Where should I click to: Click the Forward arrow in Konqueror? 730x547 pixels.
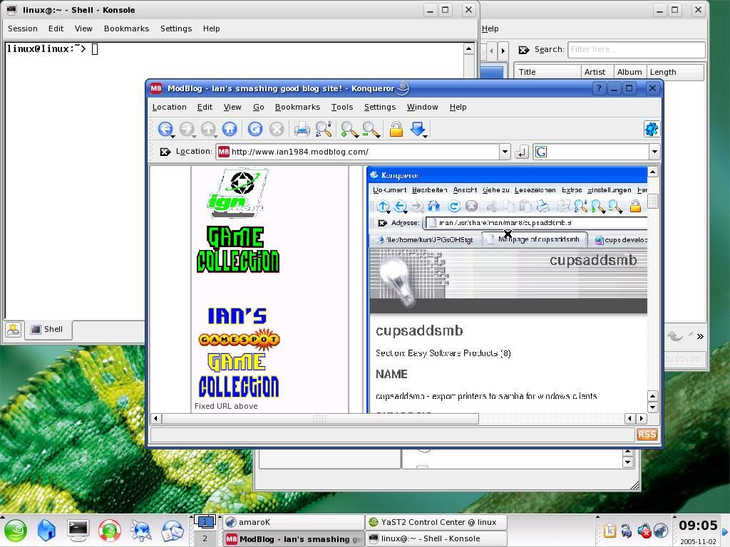point(187,129)
